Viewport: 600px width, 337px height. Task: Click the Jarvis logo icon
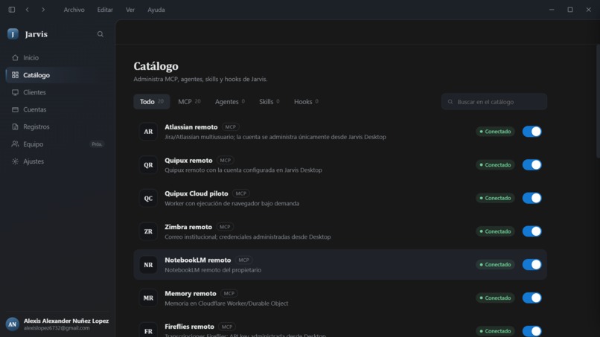click(13, 34)
